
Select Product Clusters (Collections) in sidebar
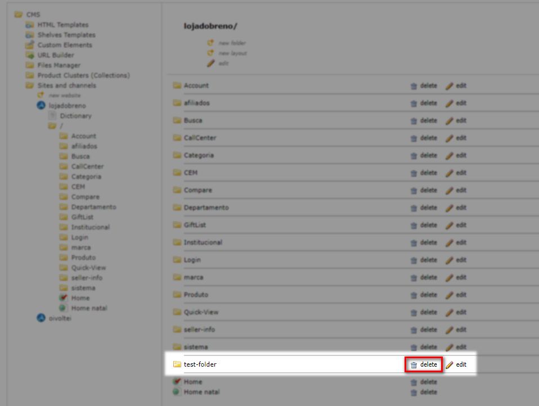(83, 75)
